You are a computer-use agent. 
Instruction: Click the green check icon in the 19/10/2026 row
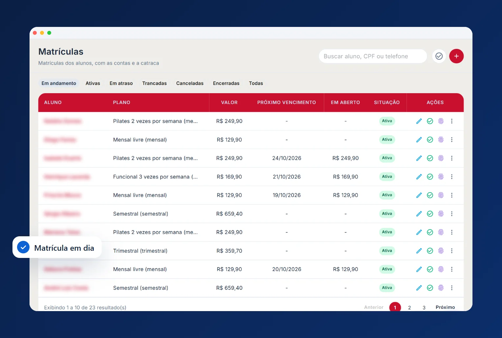coord(430,195)
